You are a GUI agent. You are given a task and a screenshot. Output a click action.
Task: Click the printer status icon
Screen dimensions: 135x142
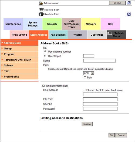click(x=41, y=14)
